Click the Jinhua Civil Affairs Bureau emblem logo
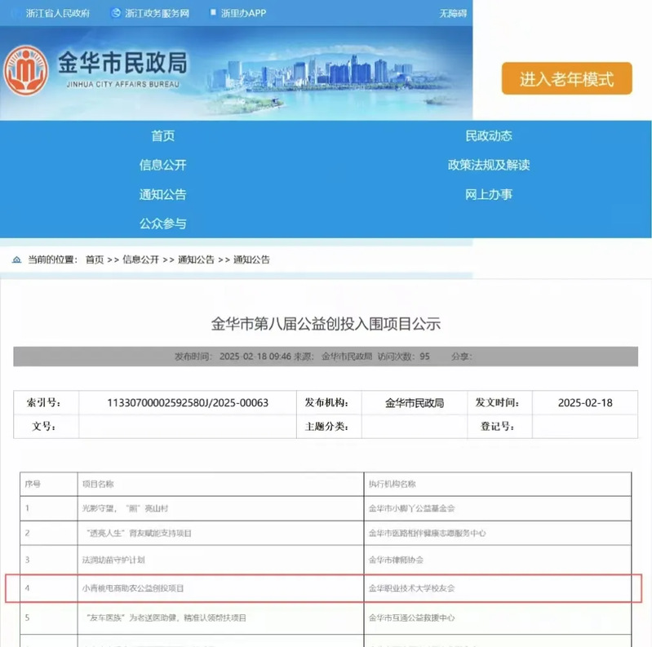The width and height of the screenshot is (652, 647). [x=26, y=70]
